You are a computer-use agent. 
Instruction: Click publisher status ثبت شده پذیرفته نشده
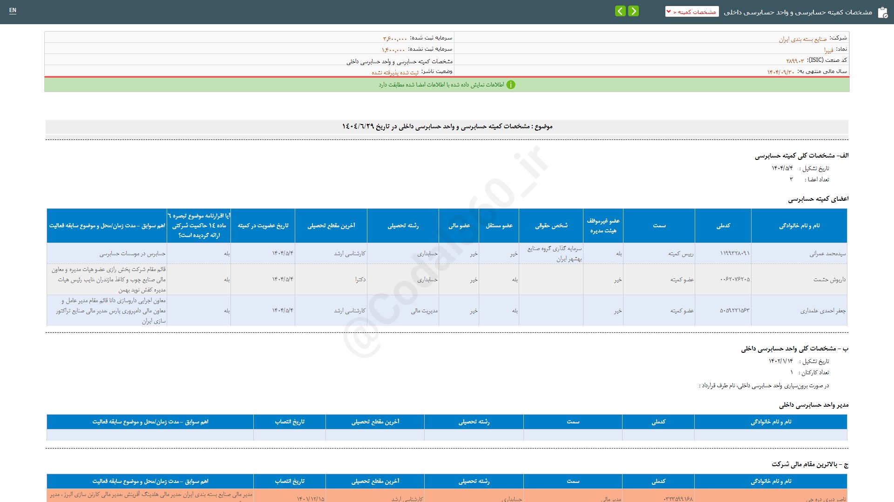pos(395,73)
